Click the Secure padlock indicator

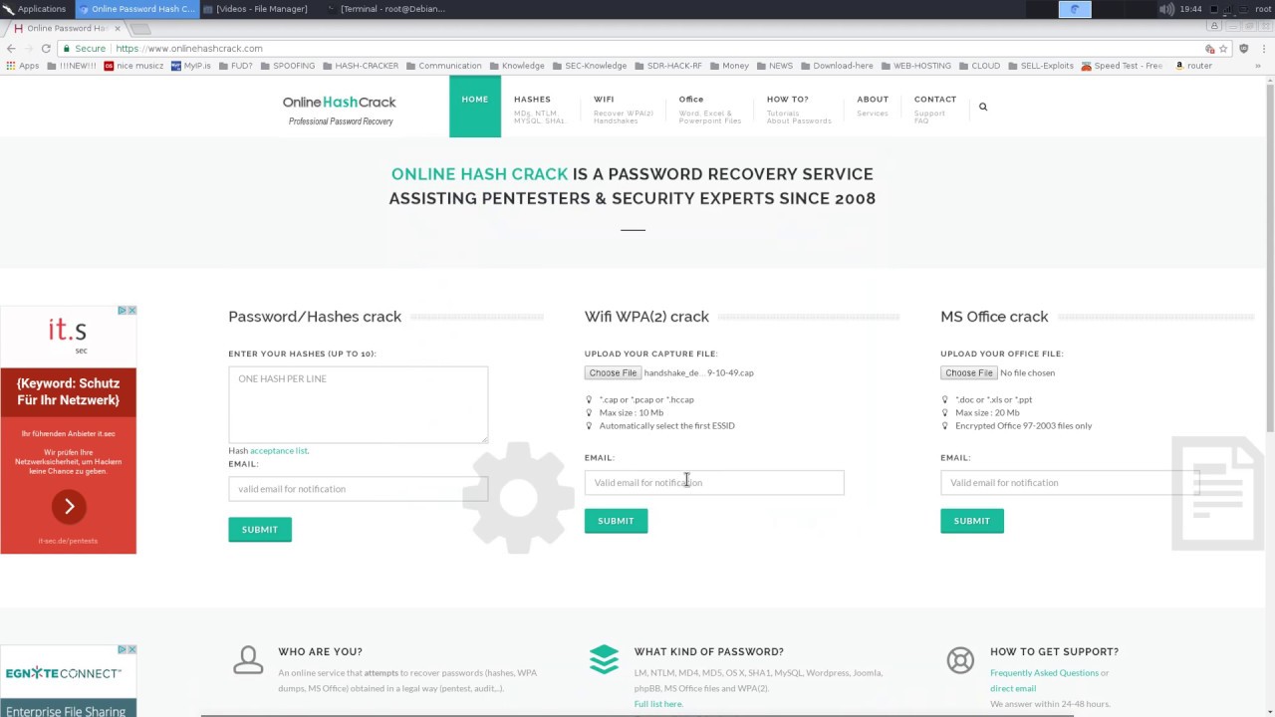click(x=85, y=48)
